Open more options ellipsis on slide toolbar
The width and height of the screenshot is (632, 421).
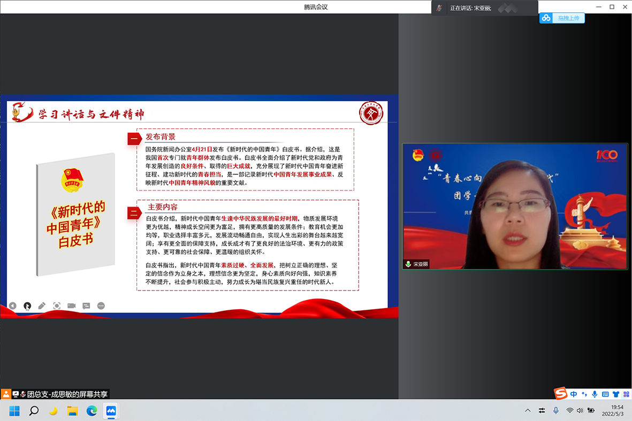(x=101, y=306)
